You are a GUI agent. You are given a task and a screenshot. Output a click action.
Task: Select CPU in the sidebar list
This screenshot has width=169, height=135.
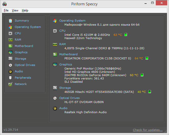pyautogui.click(x=18, y=33)
